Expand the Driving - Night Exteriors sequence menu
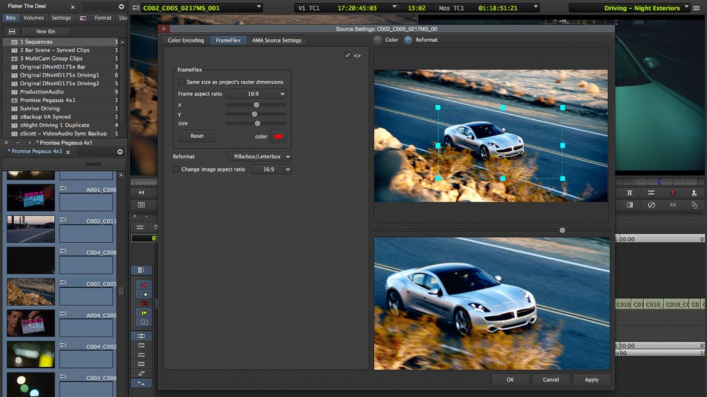The width and height of the screenshot is (707, 397). point(686,8)
